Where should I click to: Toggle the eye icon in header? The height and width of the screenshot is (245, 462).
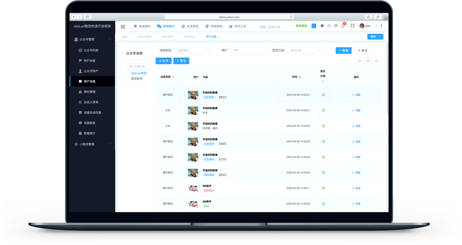tap(336, 26)
